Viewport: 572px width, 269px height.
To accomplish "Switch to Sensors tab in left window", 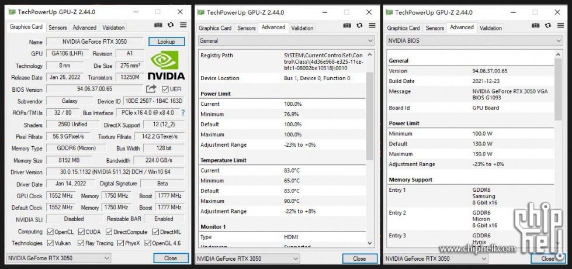I will pyautogui.click(x=58, y=27).
